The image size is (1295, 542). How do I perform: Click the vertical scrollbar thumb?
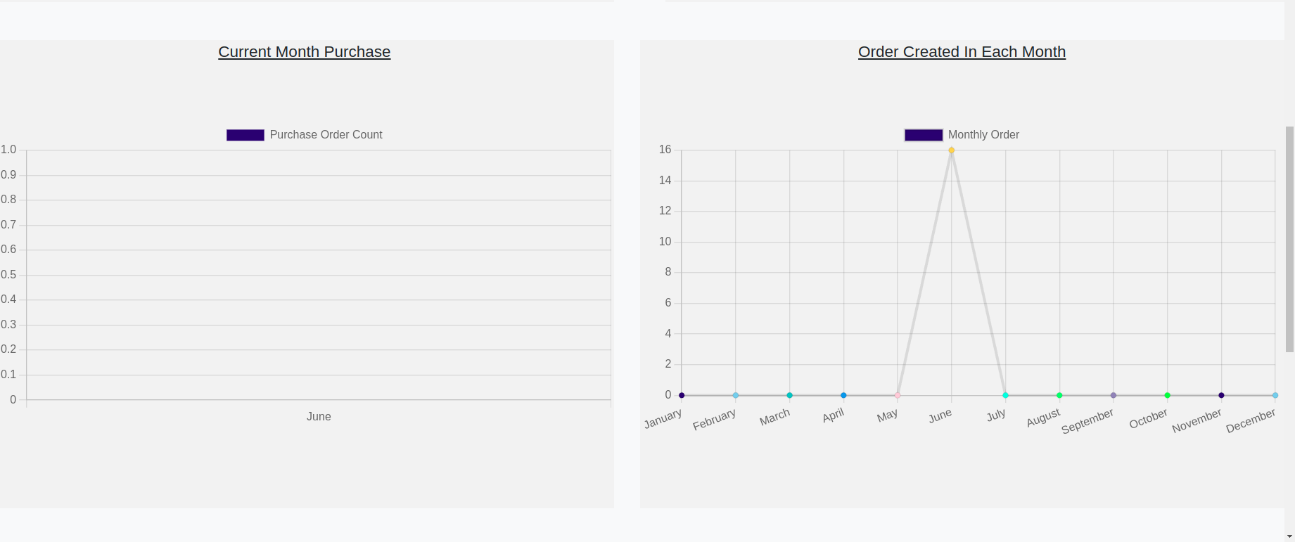pos(1289,239)
